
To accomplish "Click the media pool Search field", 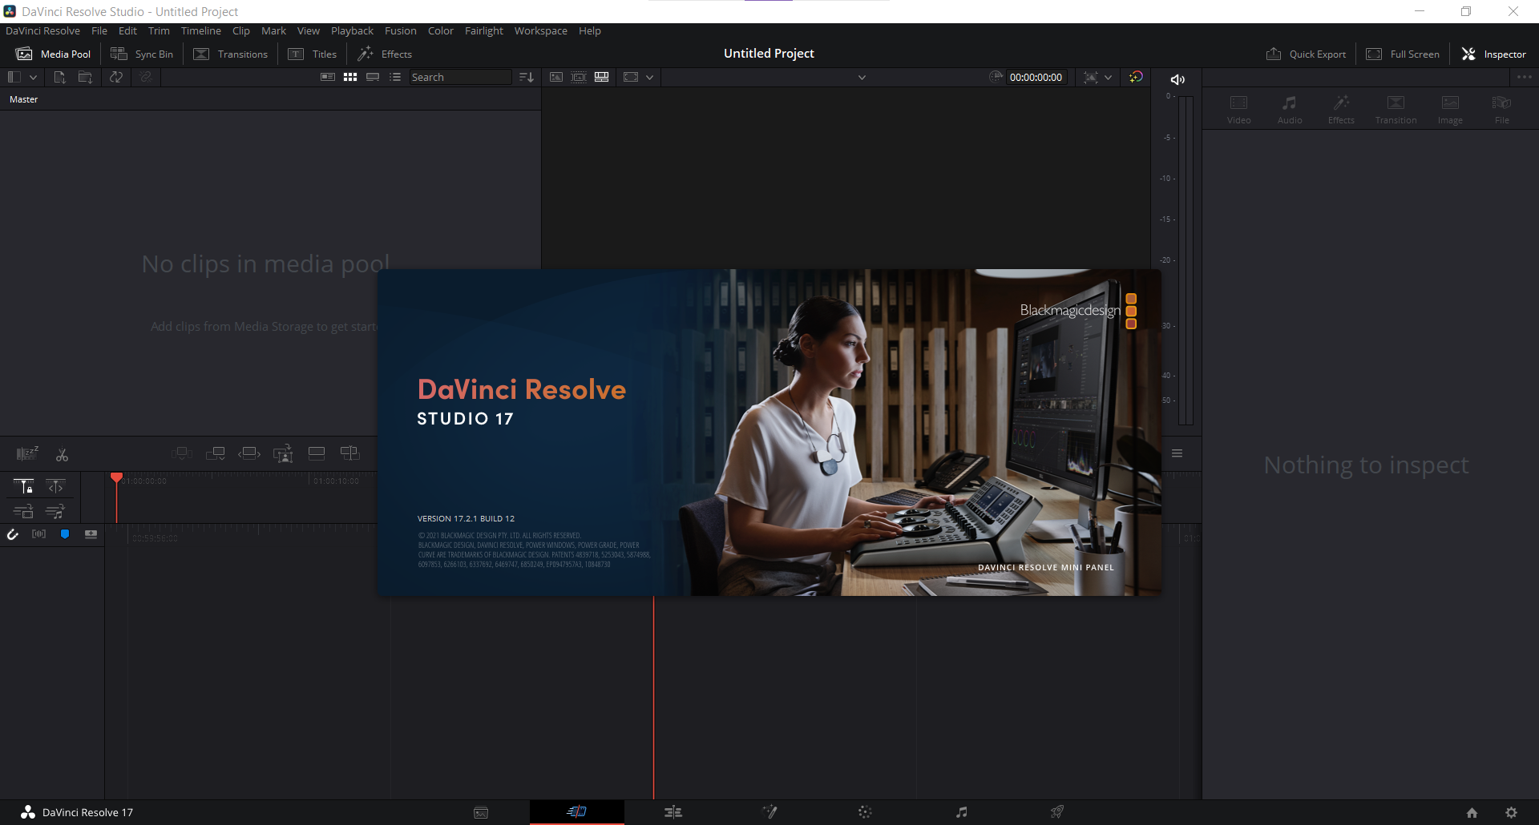I will (460, 77).
